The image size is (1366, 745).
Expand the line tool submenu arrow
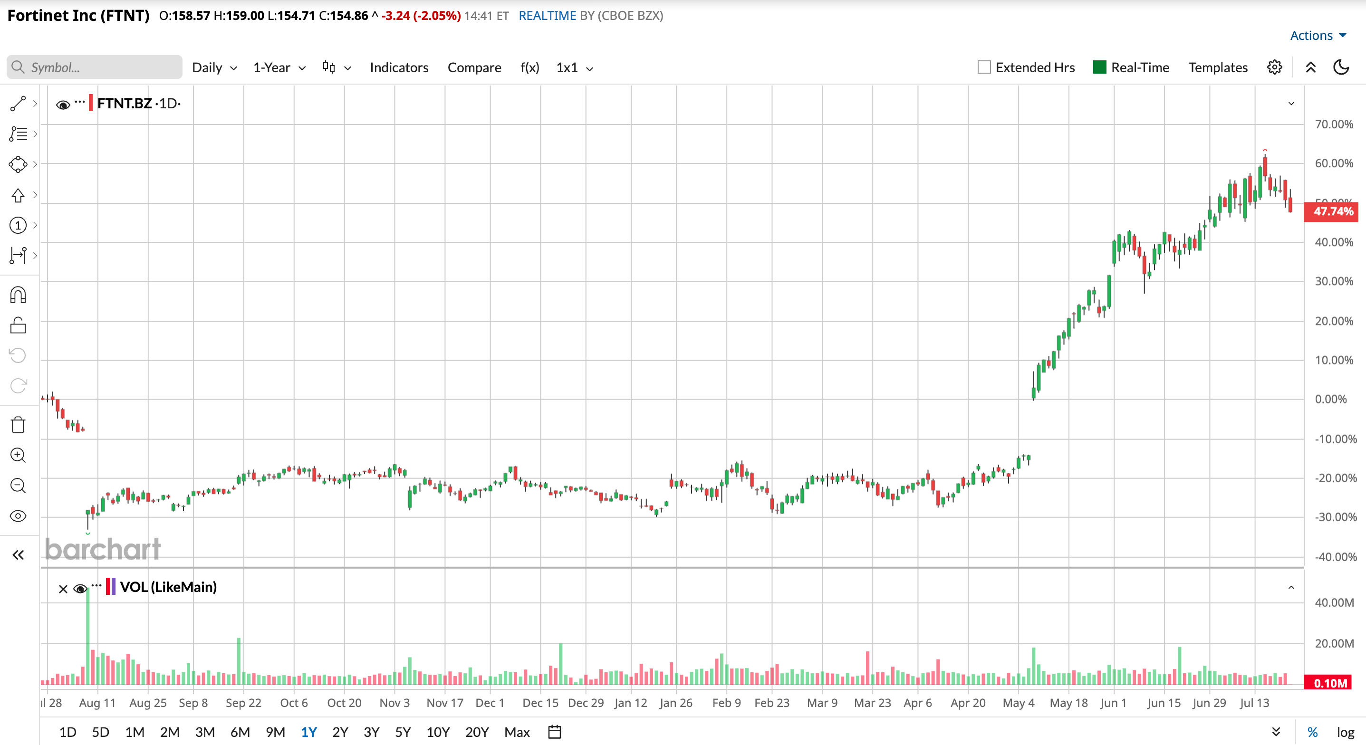[35, 104]
